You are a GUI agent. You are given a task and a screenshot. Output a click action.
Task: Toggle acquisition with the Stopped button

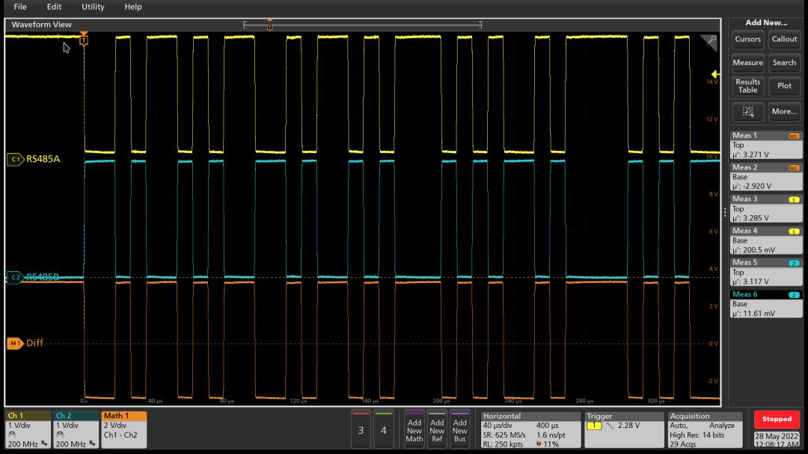[x=777, y=419]
